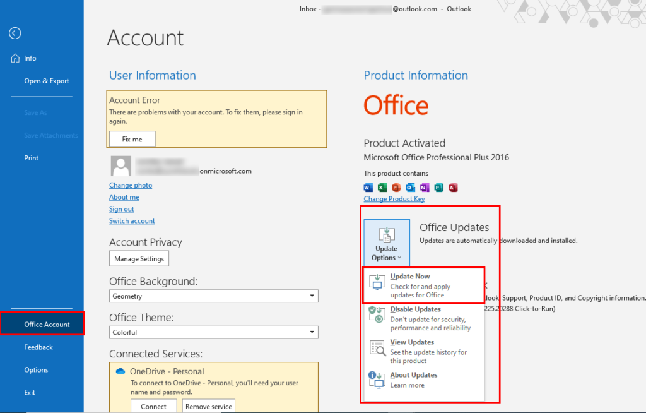Click the Change Product Key link
The image size is (646, 413).
tap(394, 199)
